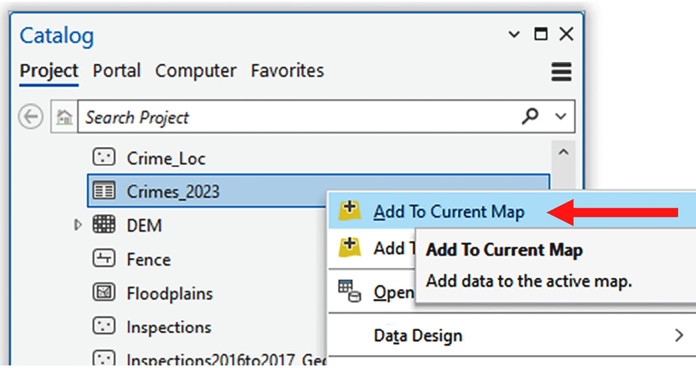Click the magnifier search icon

tap(530, 116)
